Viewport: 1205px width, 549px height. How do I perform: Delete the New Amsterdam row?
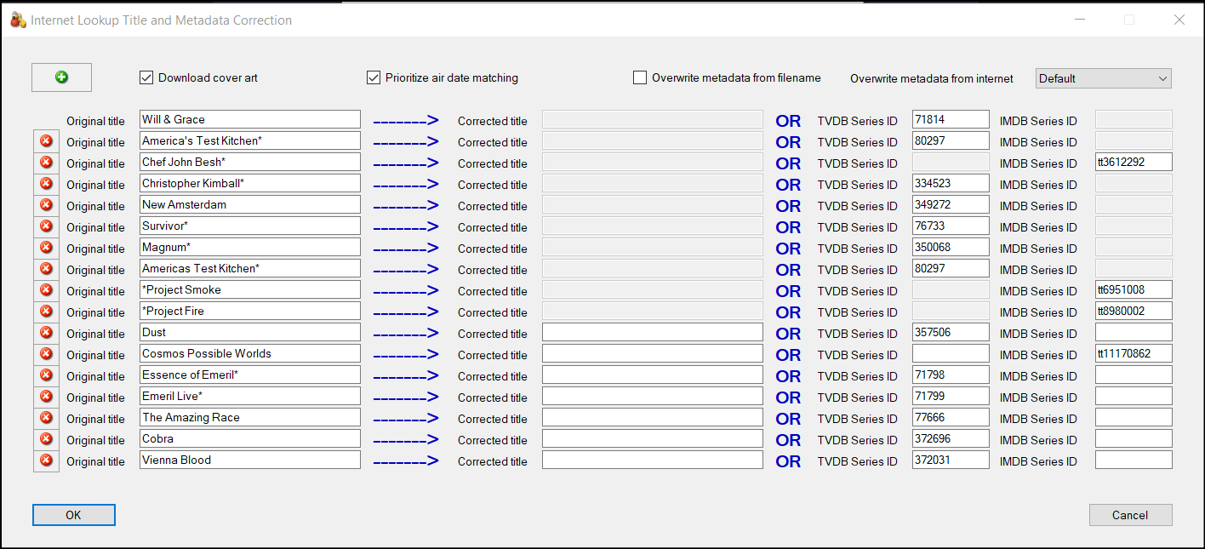point(46,205)
